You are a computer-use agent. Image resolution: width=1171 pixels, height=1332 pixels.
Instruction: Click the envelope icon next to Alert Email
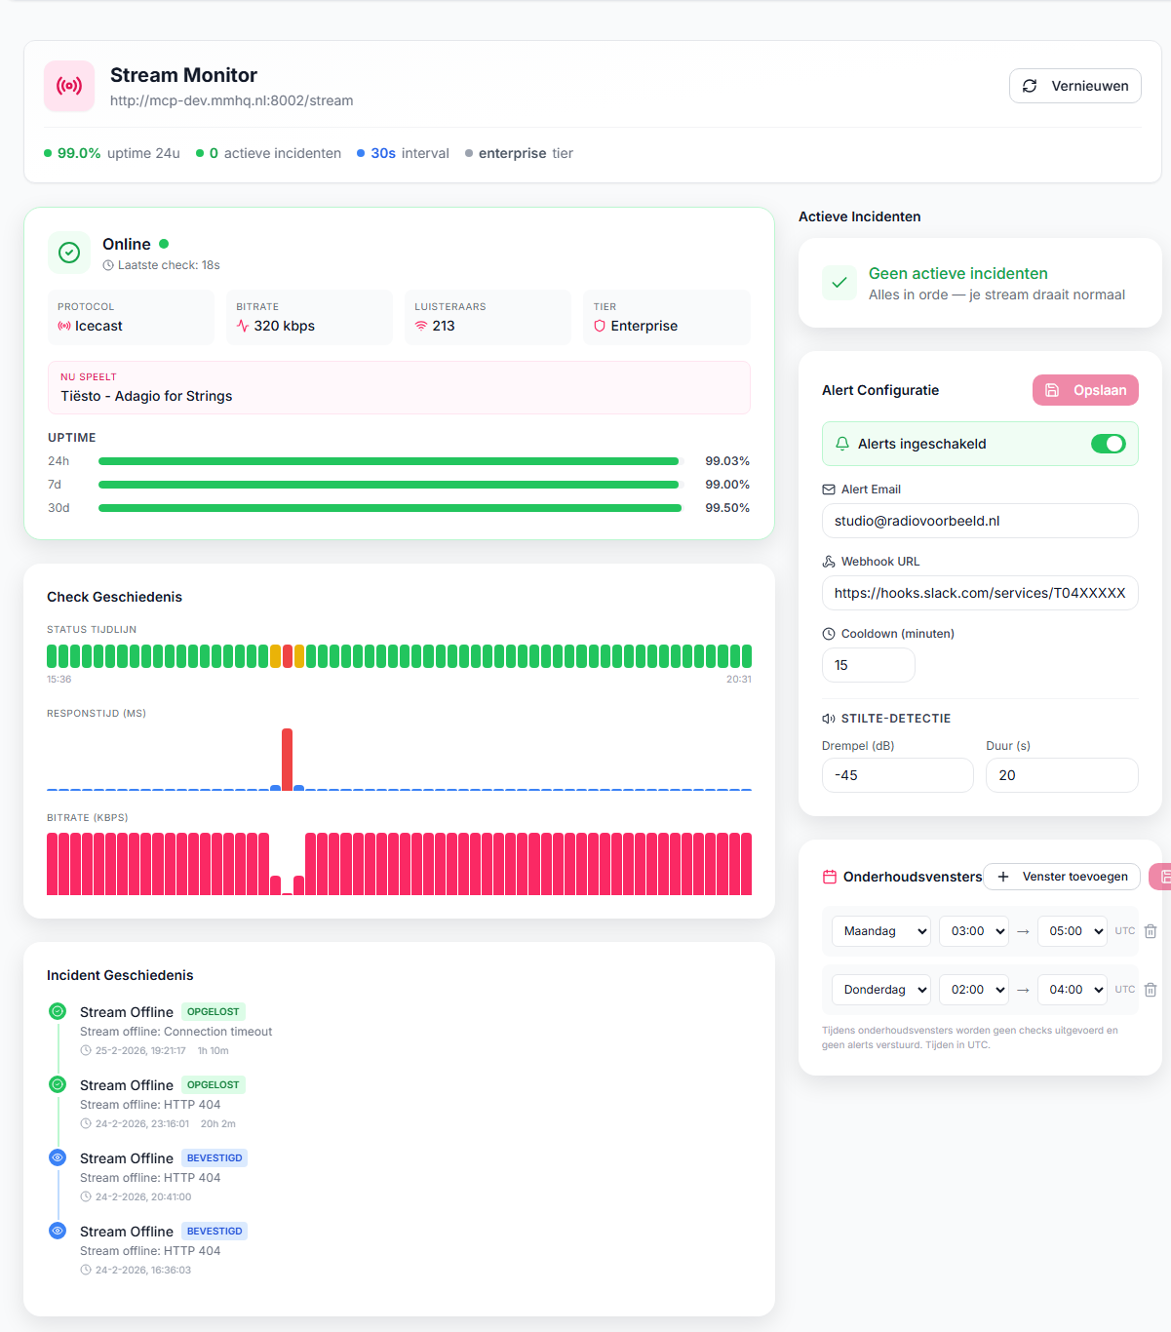829,489
